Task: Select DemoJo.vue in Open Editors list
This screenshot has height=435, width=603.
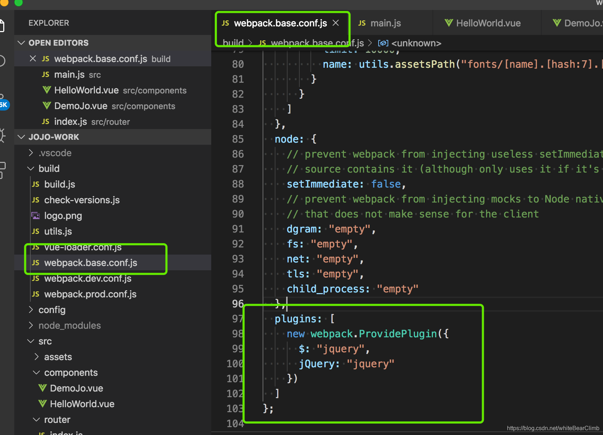Action: click(113, 106)
